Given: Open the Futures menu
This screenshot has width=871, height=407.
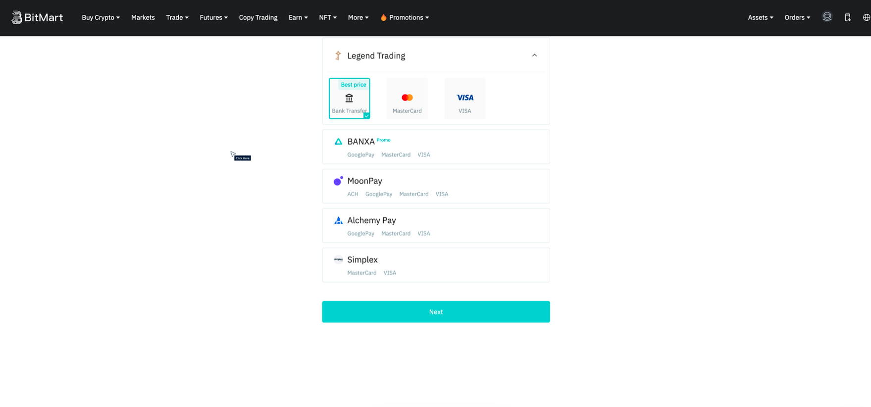Looking at the screenshot, I should click(x=213, y=17).
